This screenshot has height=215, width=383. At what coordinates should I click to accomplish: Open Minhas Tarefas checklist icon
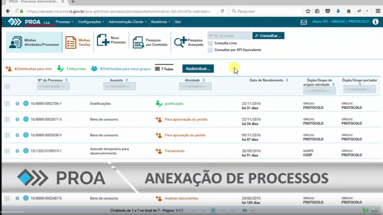[x=71, y=43]
